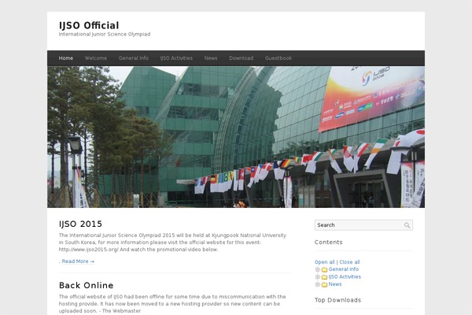This screenshot has height=315, width=472.
Task: Open the Download navigation item
Action: tap(242, 58)
